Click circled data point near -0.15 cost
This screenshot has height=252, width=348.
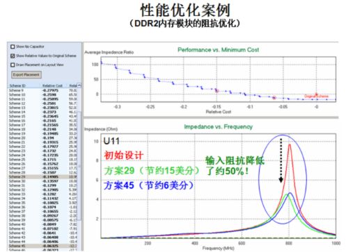217,91
